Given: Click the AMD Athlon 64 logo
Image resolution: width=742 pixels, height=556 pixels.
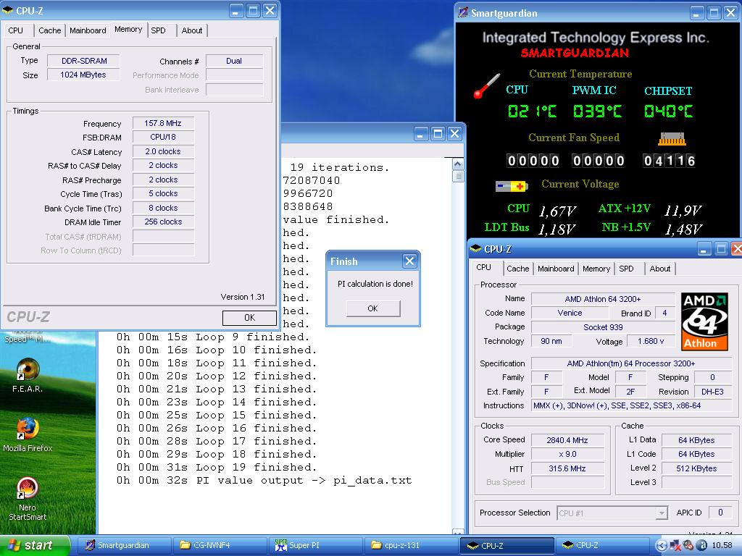Looking at the screenshot, I should 704,321.
